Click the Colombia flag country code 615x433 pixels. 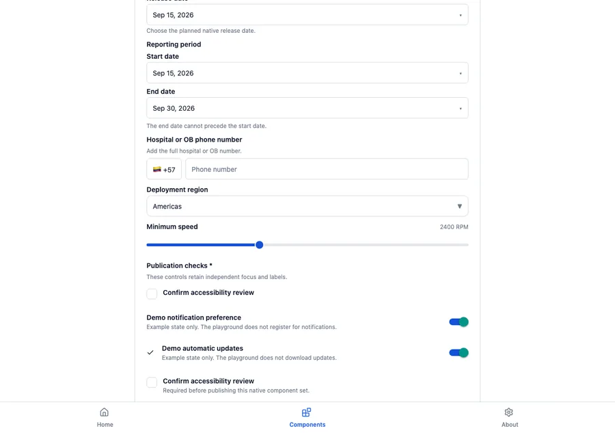164,169
